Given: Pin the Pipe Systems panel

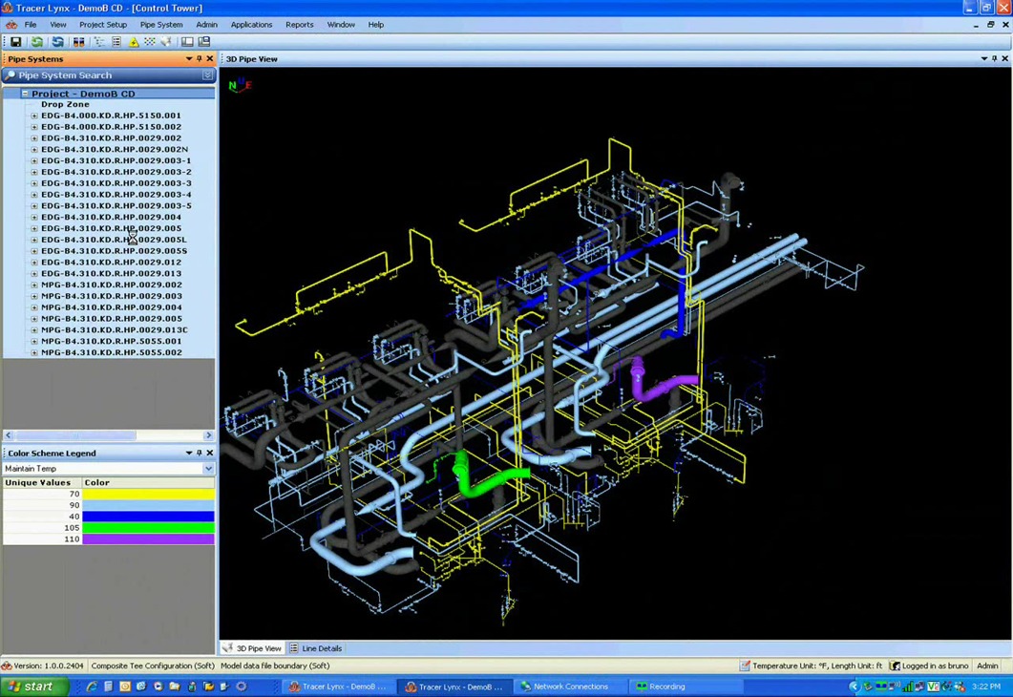Looking at the screenshot, I should 199,59.
